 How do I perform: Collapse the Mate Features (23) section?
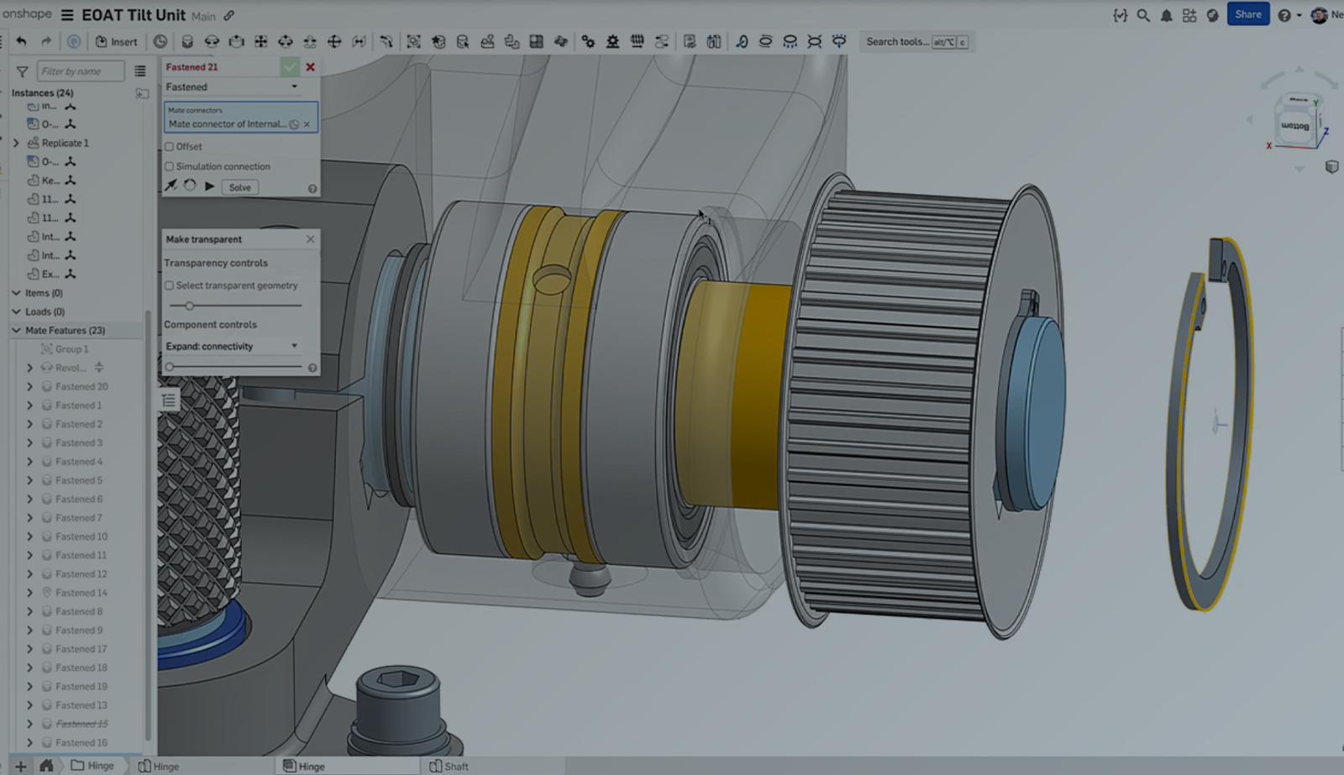(16, 330)
